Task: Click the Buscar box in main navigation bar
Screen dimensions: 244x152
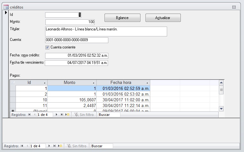Action: [101, 146]
